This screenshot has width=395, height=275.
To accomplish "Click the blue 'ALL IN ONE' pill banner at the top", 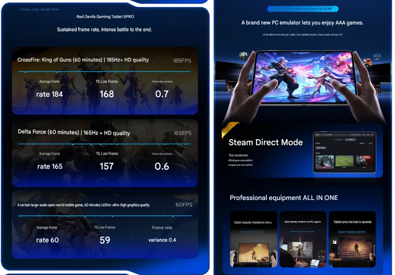I will (302, 9).
